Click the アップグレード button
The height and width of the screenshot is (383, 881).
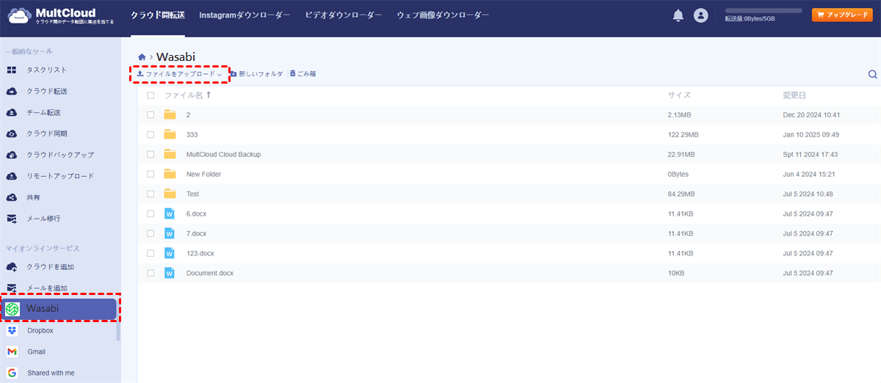click(x=842, y=15)
